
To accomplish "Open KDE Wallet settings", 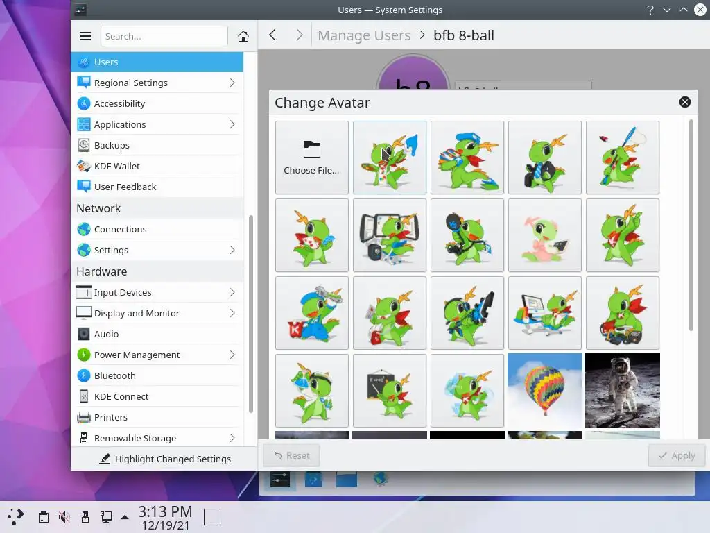I will click(157, 166).
